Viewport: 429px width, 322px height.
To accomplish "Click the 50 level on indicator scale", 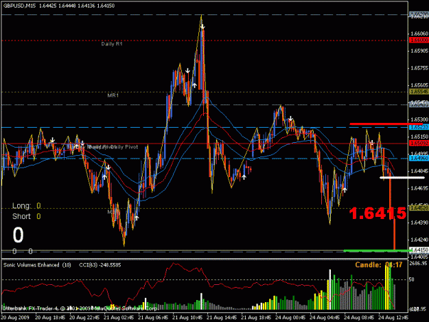I will (x=411, y=279).
